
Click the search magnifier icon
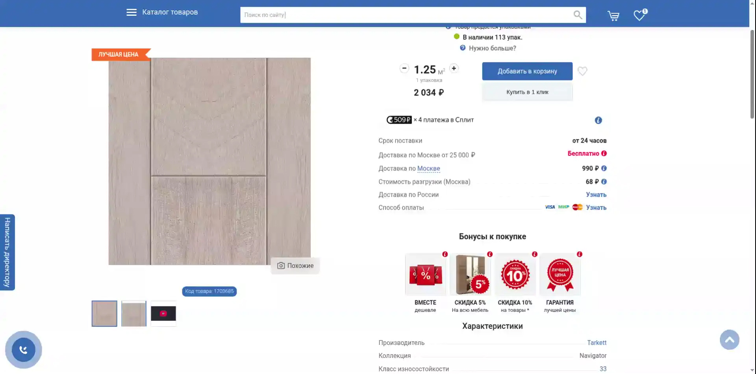tap(577, 15)
